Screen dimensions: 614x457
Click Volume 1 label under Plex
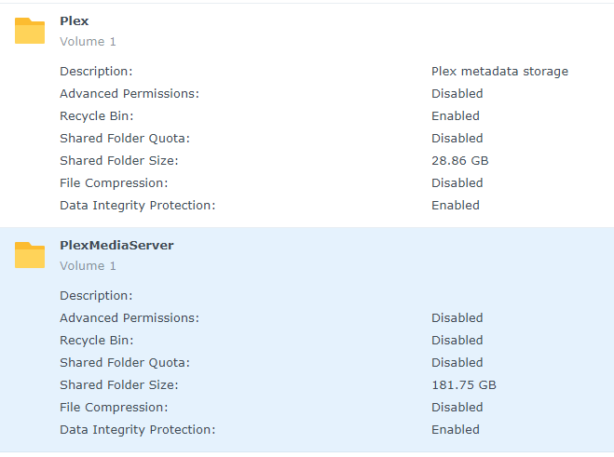click(x=88, y=42)
